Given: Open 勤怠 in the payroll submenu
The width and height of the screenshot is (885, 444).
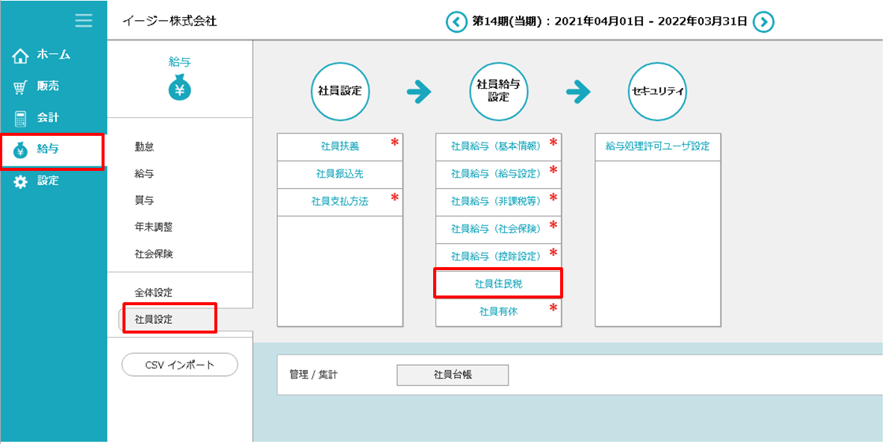Looking at the screenshot, I should point(145,147).
